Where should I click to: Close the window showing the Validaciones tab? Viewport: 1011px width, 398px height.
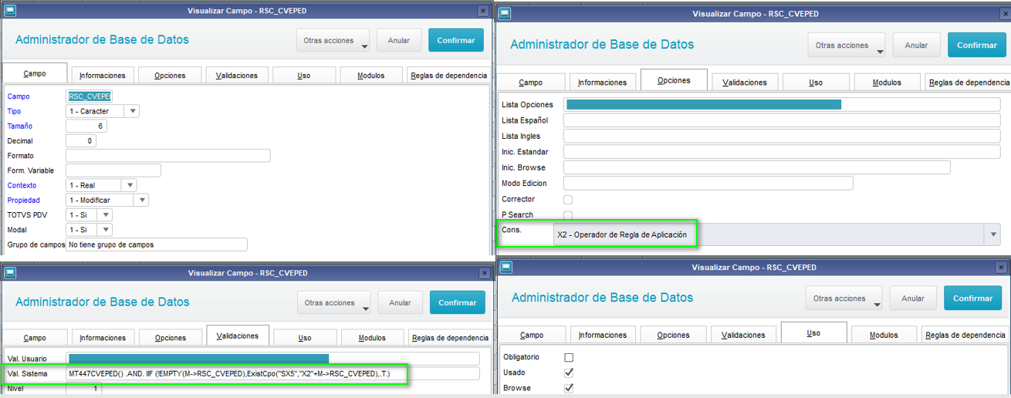click(483, 273)
